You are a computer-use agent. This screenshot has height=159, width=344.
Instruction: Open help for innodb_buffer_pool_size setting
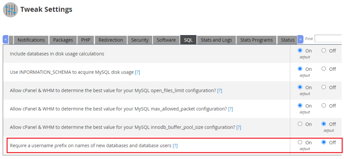coord(239,127)
